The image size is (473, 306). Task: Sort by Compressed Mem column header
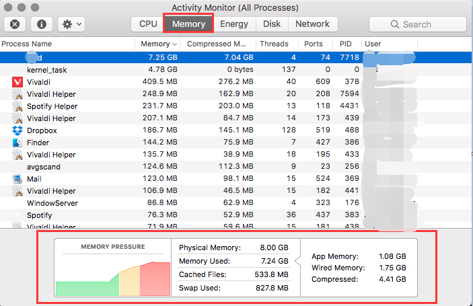[217, 44]
